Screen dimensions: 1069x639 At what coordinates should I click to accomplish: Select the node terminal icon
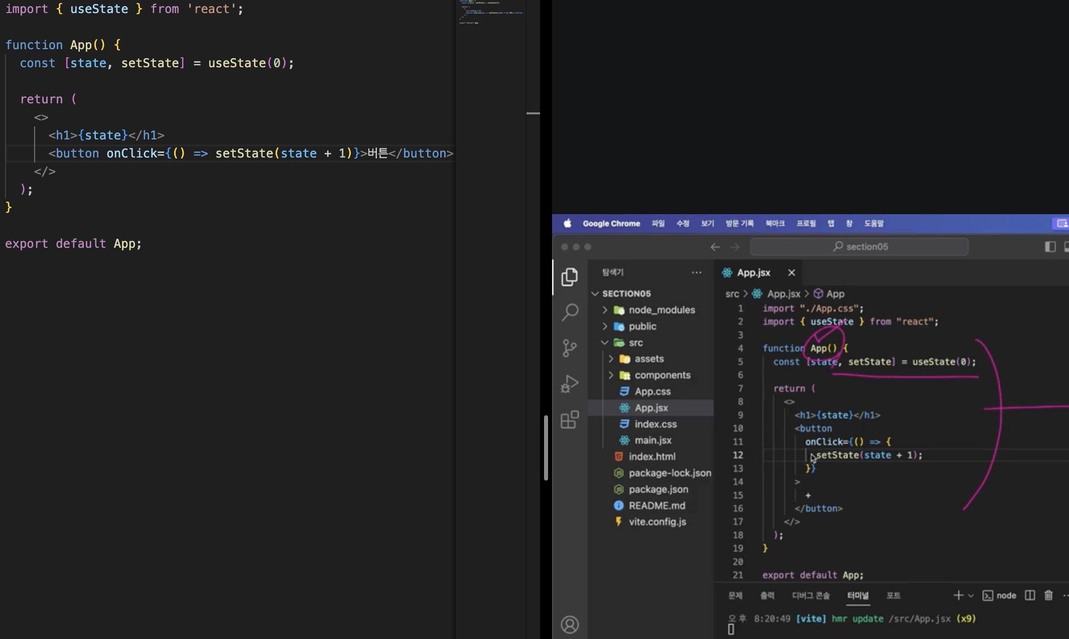988,595
